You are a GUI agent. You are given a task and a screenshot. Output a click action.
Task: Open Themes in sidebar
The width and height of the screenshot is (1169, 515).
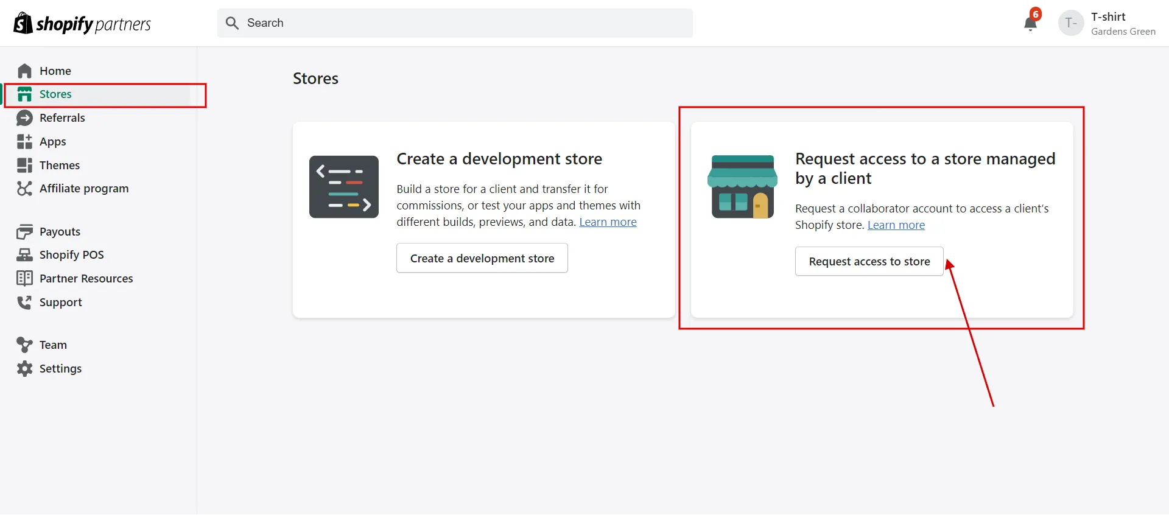(x=60, y=166)
